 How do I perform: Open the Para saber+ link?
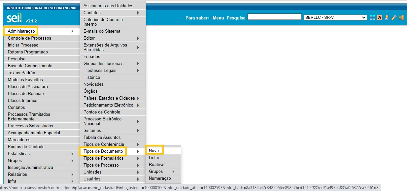pyautogui.click(x=198, y=18)
